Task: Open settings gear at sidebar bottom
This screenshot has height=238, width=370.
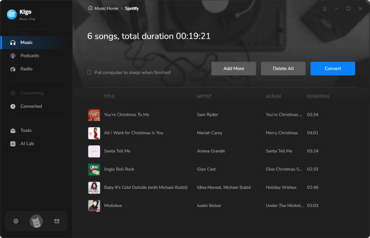Action: pos(16,221)
